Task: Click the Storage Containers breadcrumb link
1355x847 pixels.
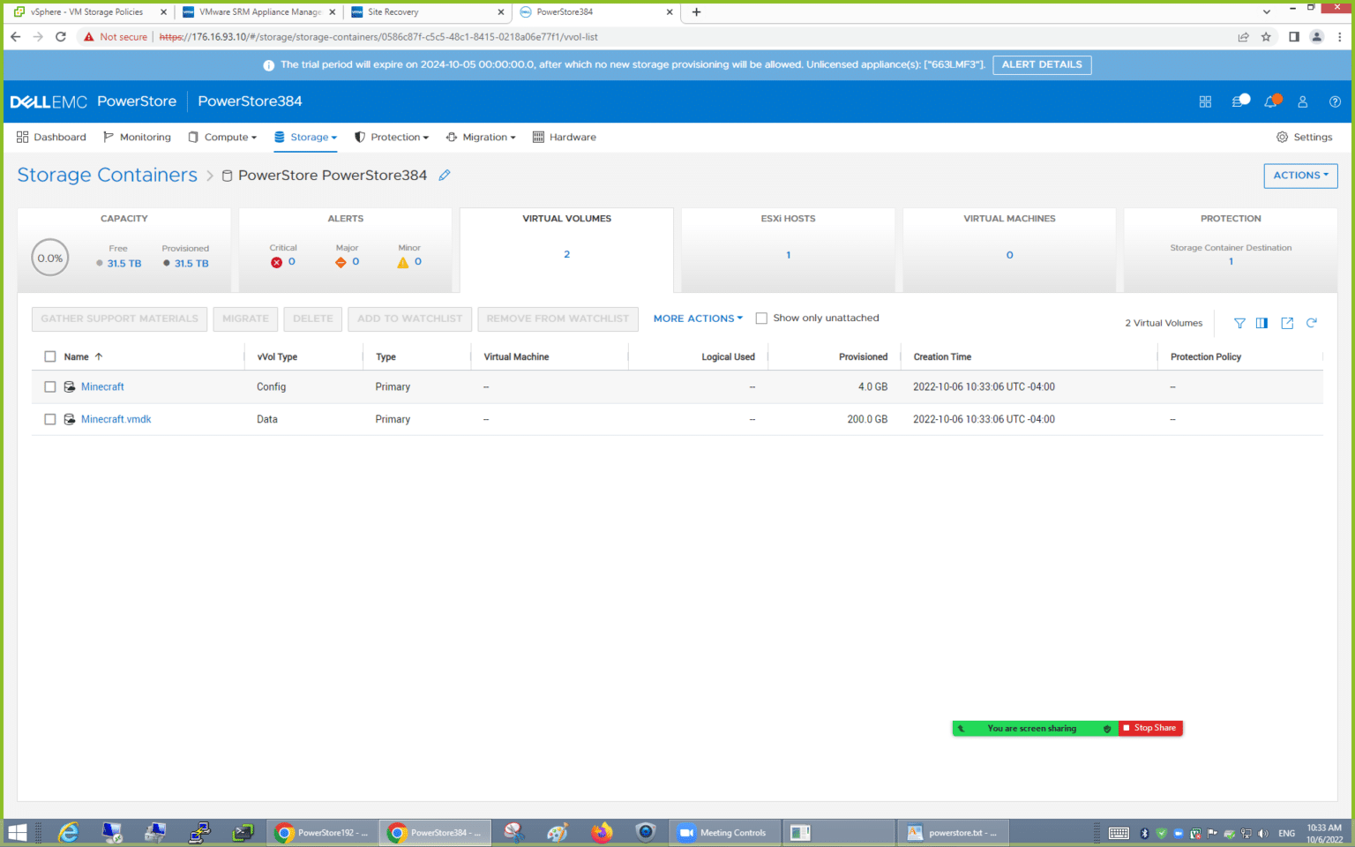Action: [108, 175]
